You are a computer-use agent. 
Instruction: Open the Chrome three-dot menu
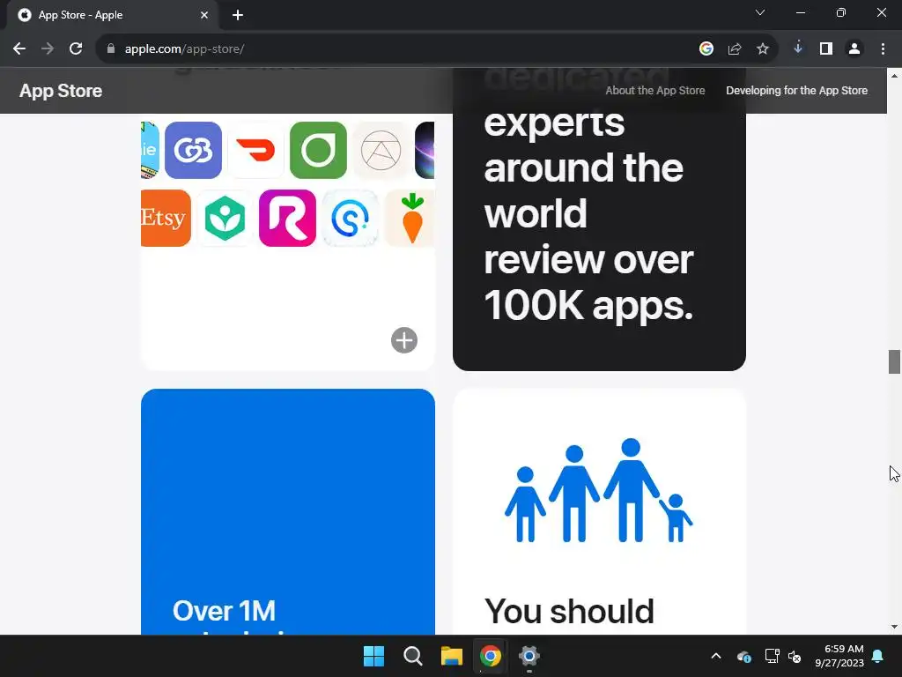click(x=883, y=49)
